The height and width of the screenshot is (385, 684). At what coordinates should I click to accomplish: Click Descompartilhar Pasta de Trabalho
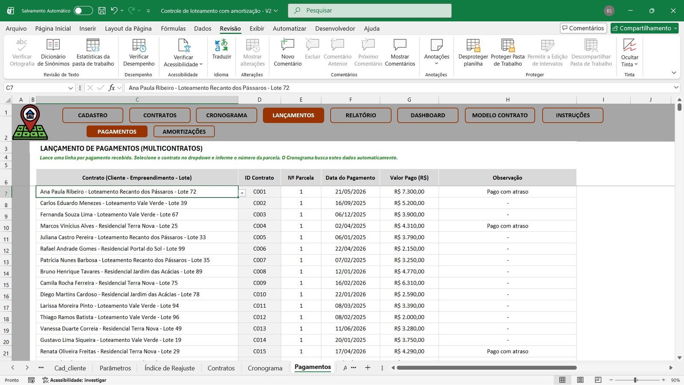click(x=591, y=53)
